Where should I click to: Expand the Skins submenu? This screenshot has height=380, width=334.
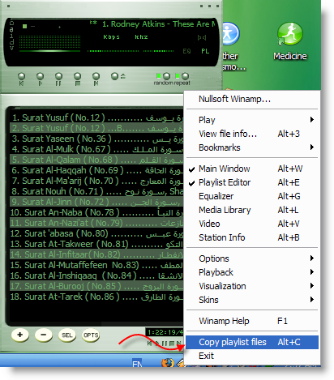coord(252,300)
